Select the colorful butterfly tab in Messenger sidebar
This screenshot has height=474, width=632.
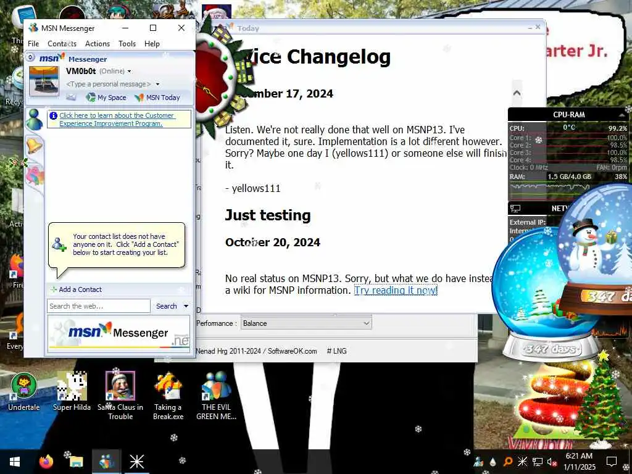[x=35, y=176]
